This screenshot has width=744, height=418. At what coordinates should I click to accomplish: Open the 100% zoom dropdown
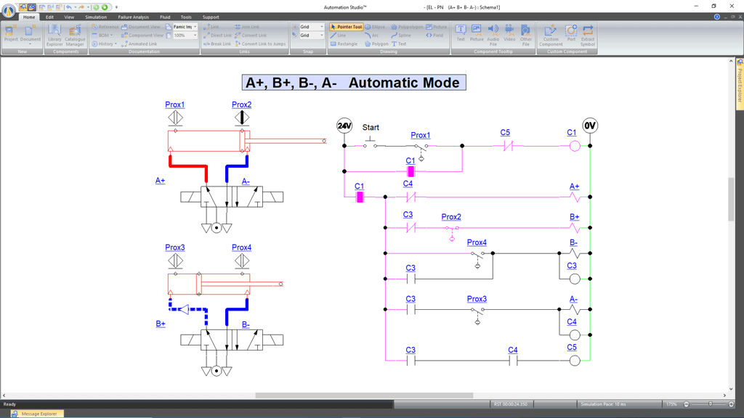[195, 36]
